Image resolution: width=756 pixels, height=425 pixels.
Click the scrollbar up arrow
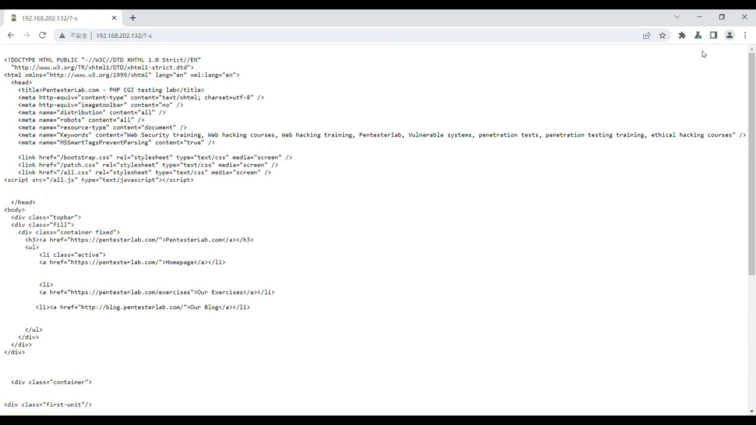click(x=752, y=49)
